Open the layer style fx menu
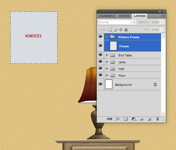The height and width of the screenshot is (150, 176). pos(118,119)
